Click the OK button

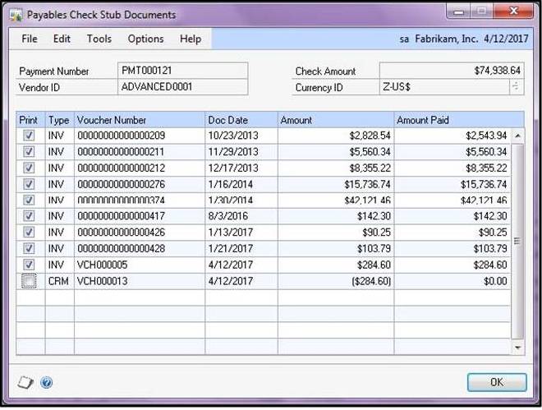pos(497,382)
